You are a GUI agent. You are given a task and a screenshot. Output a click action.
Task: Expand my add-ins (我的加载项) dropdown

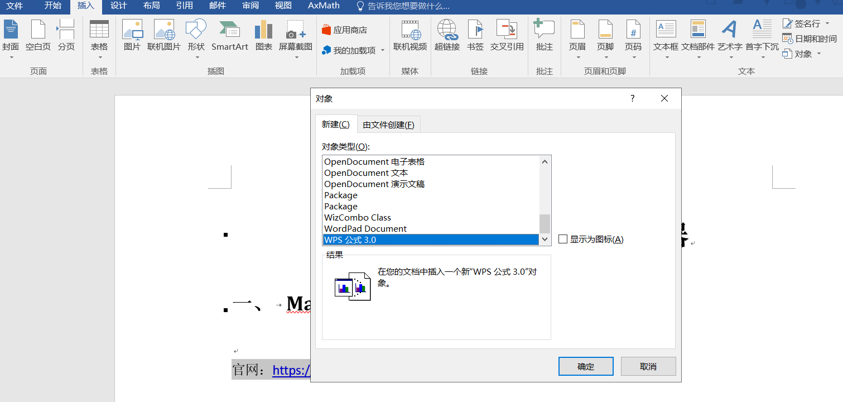383,50
